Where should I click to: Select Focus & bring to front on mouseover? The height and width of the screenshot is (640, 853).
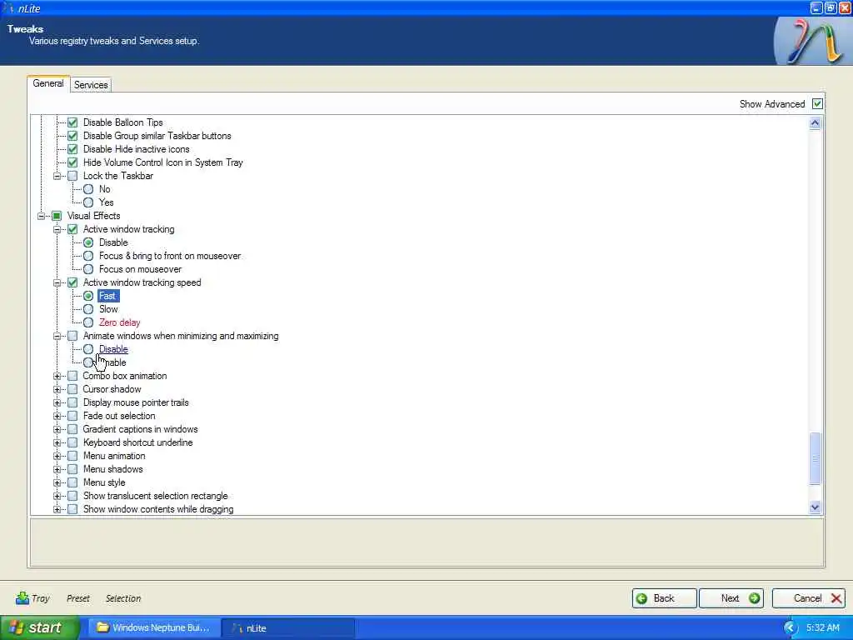tap(88, 256)
